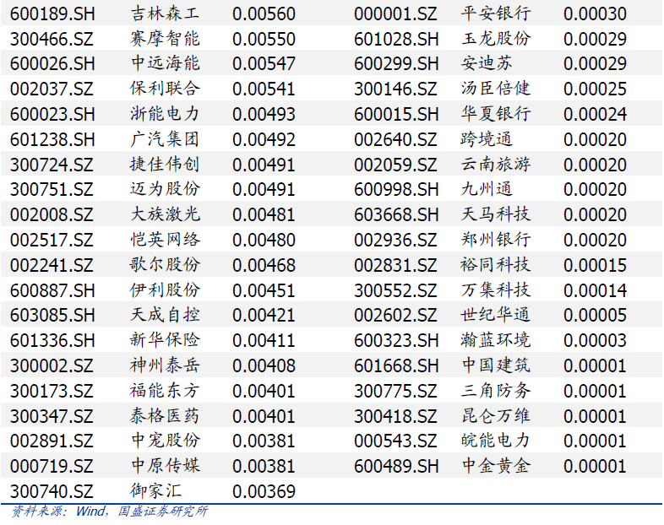Click the stock name 中金黄金
664x525 pixels.
point(495,466)
